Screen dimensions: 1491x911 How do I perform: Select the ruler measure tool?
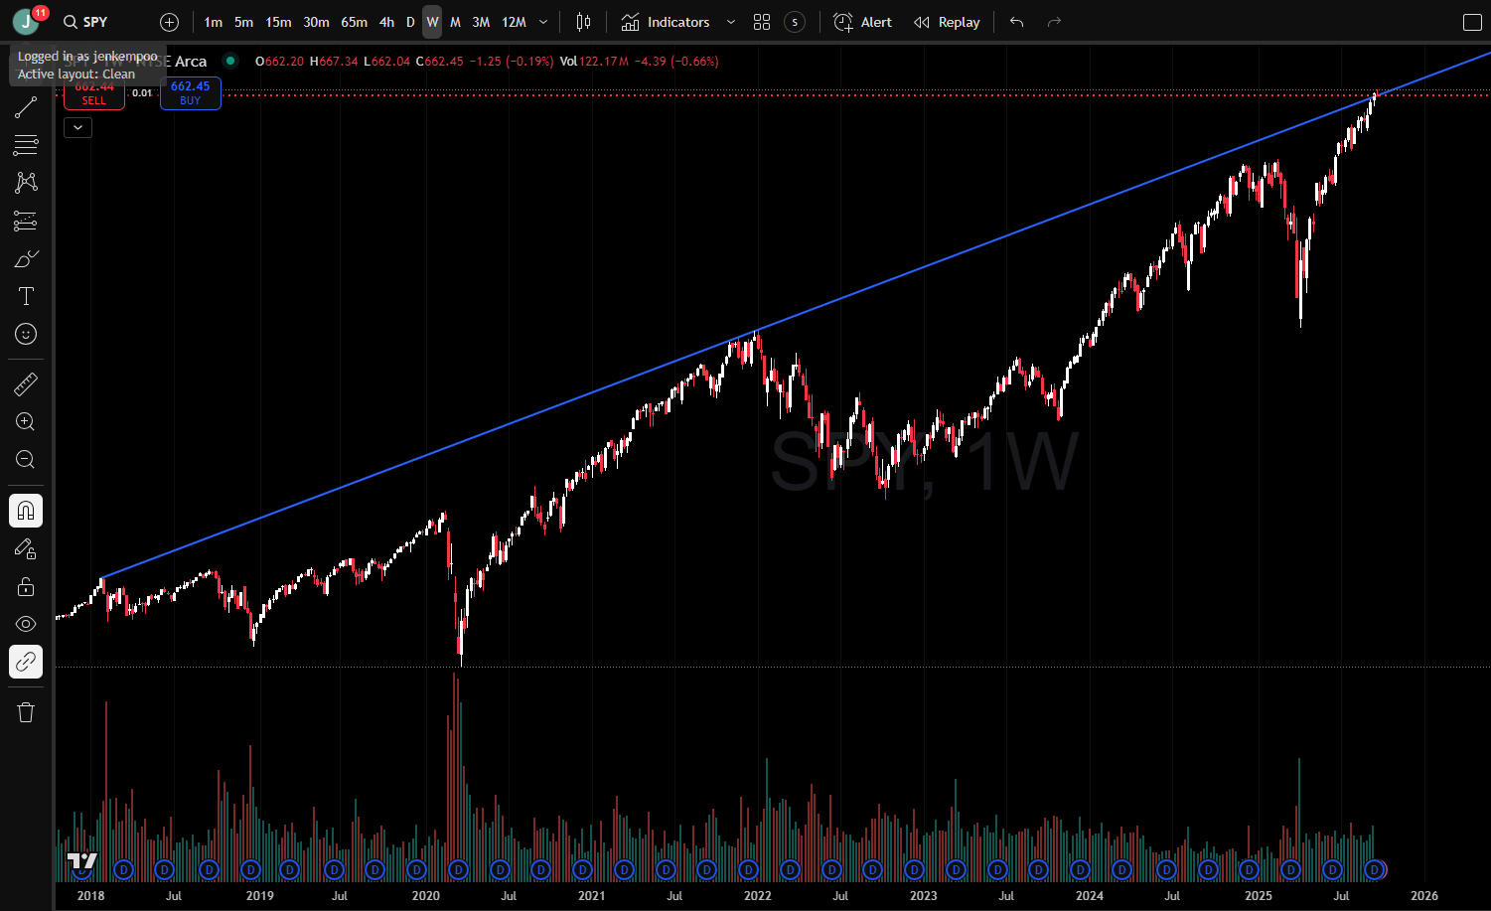[26, 384]
